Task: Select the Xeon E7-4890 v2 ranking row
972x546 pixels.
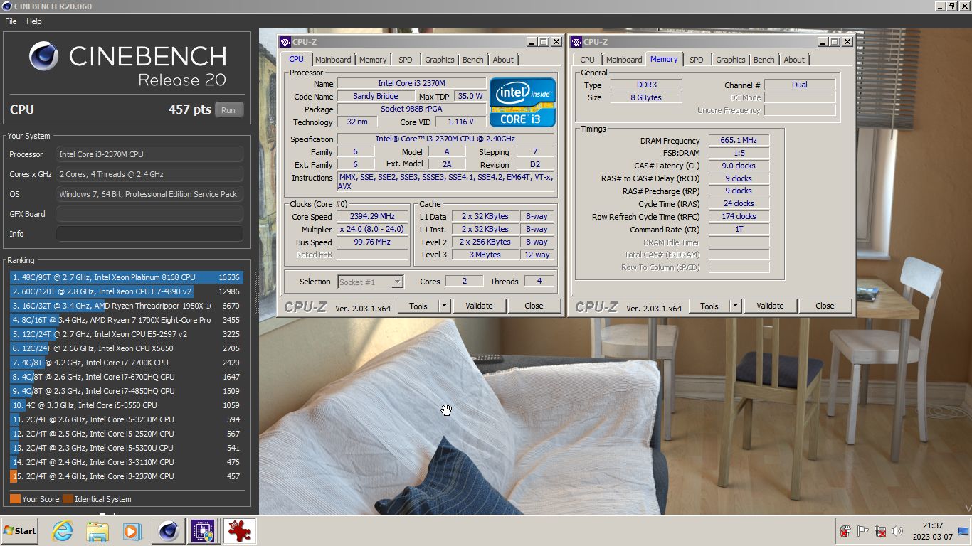Action: pyautogui.click(x=127, y=291)
